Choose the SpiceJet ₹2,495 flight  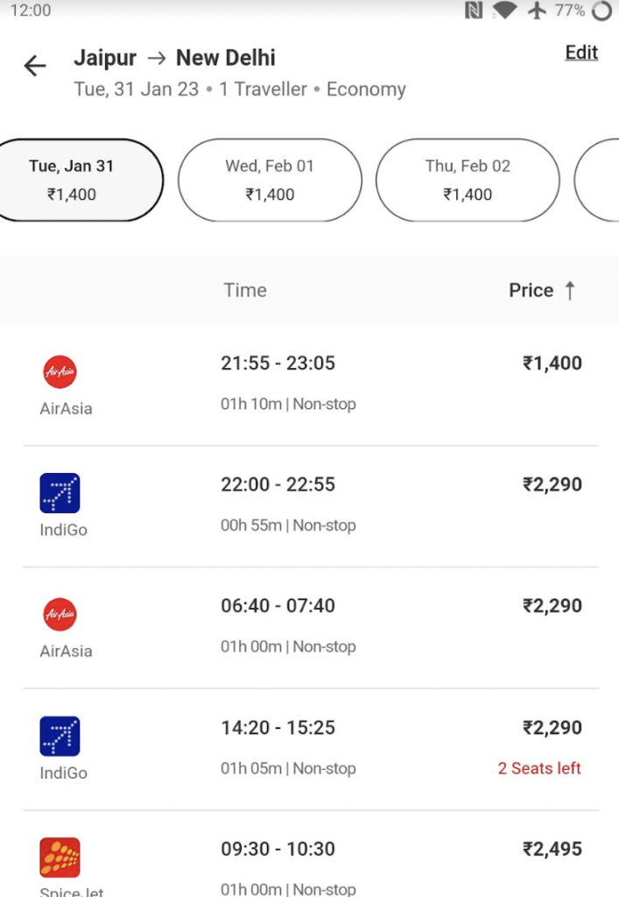click(311, 854)
